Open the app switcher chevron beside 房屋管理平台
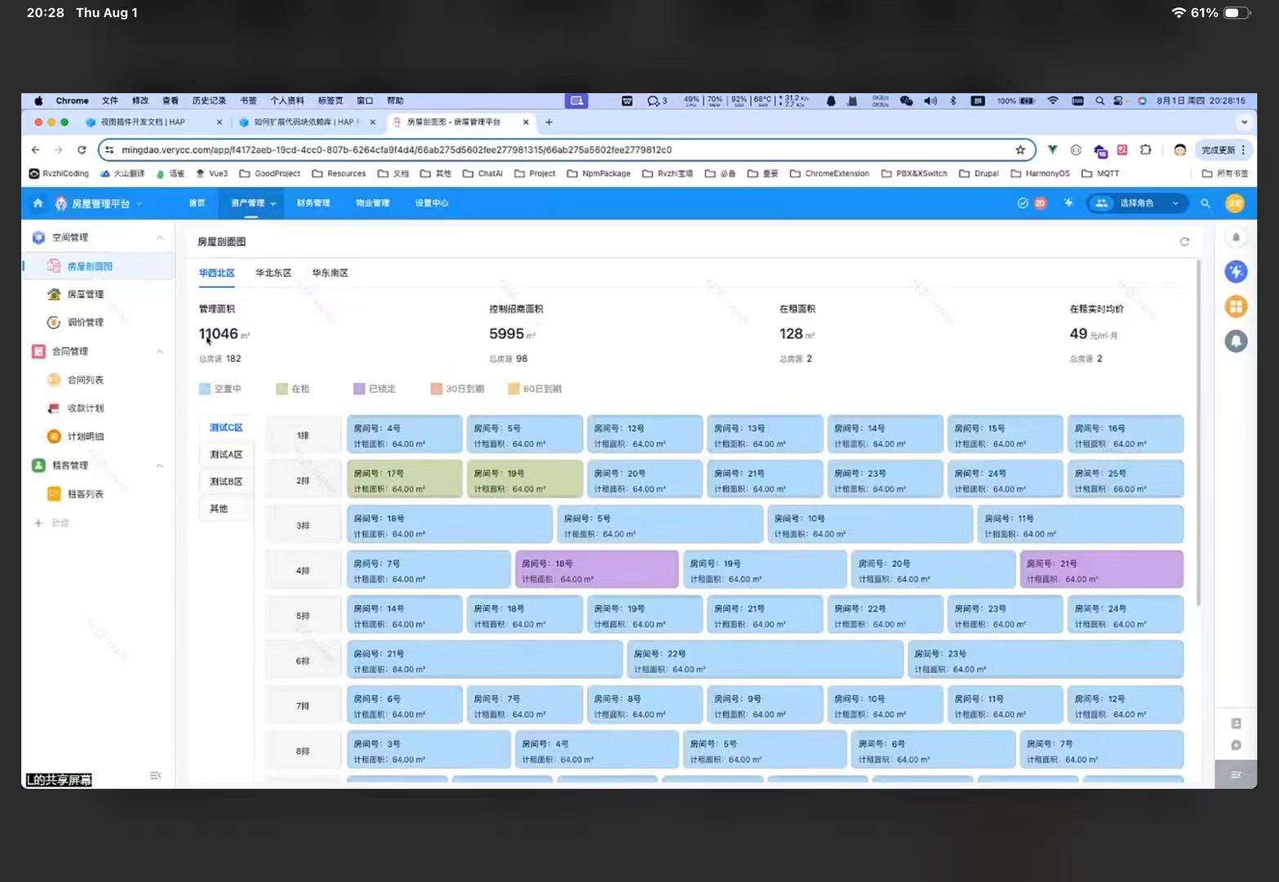1279x882 pixels. [139, 203]
